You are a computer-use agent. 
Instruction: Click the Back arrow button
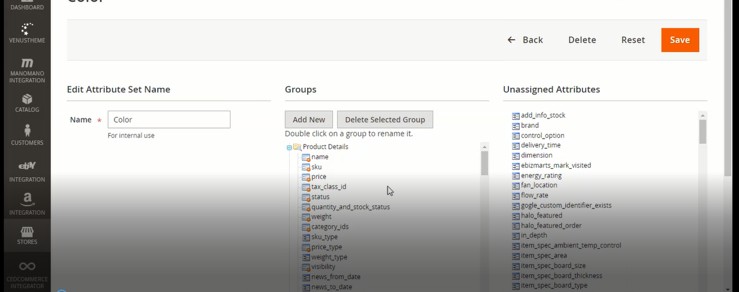[x=525, y=40]
